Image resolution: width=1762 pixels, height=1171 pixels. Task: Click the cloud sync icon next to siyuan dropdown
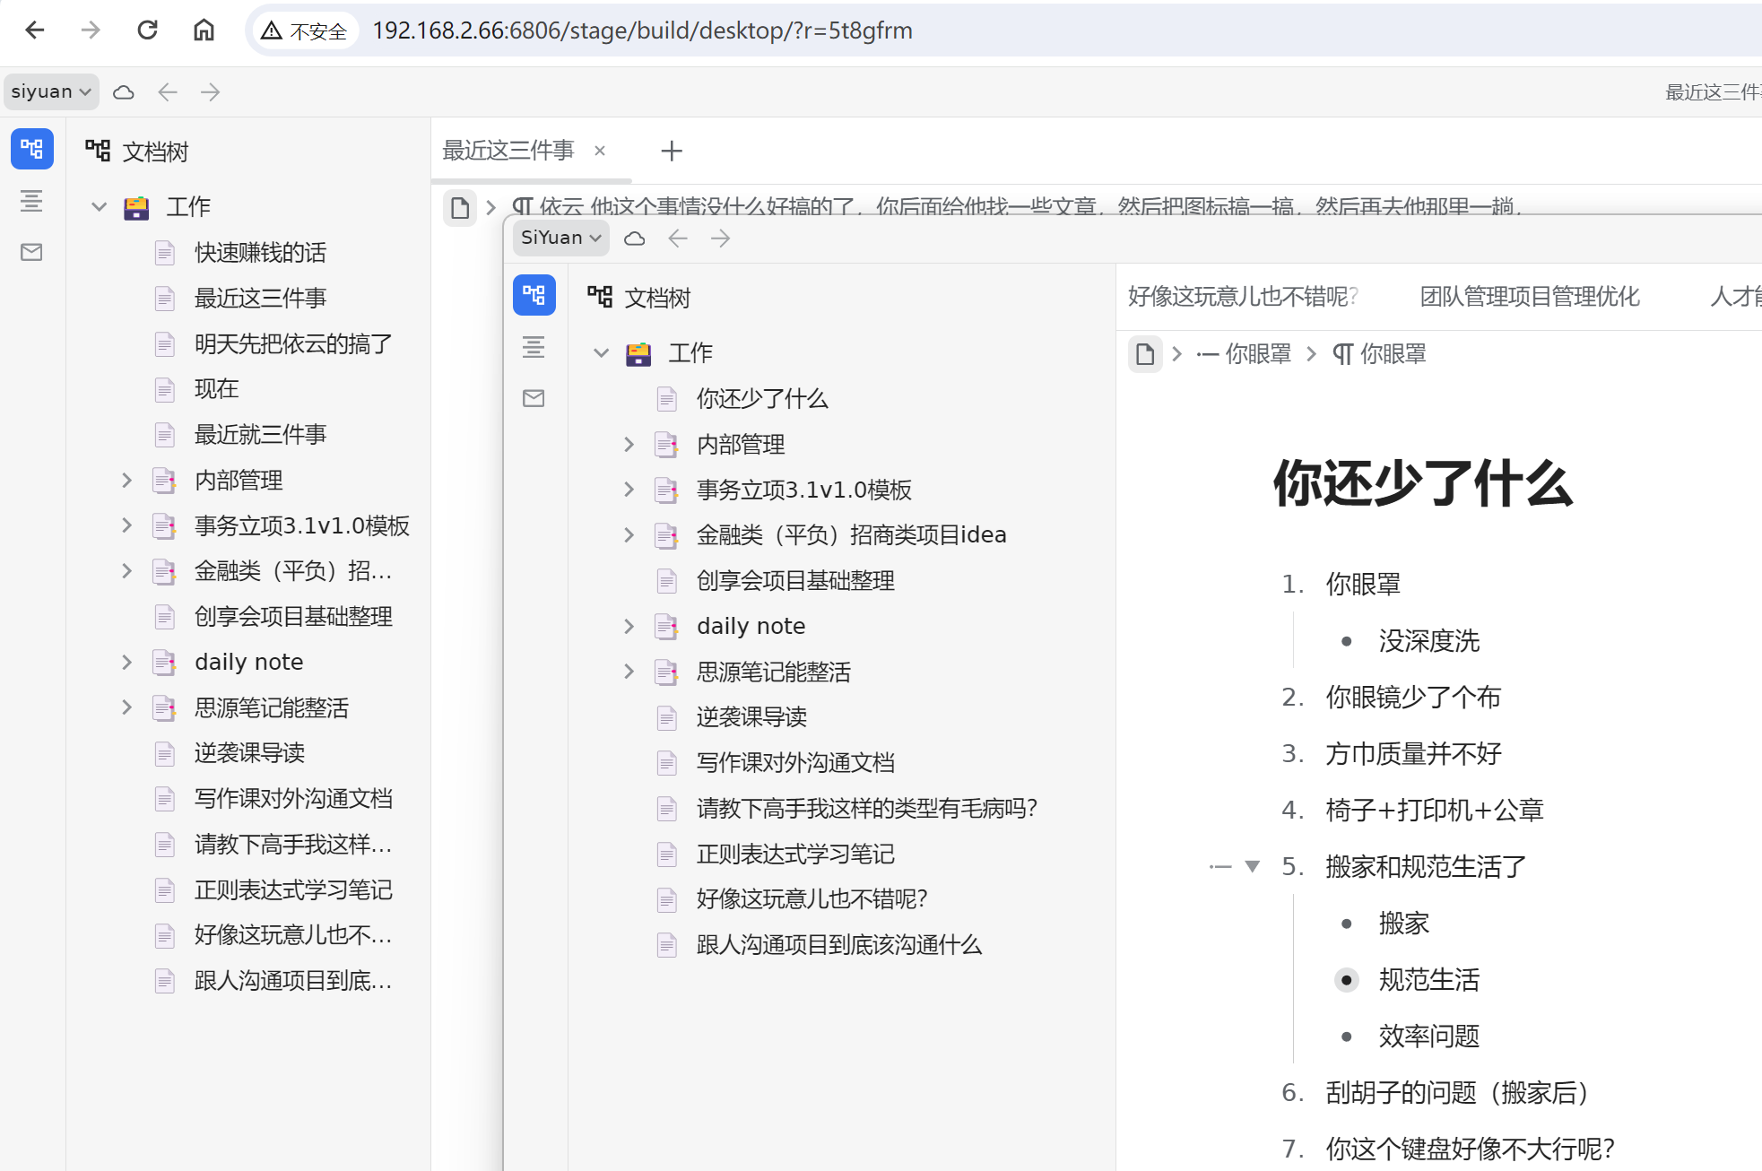point(124,91)
